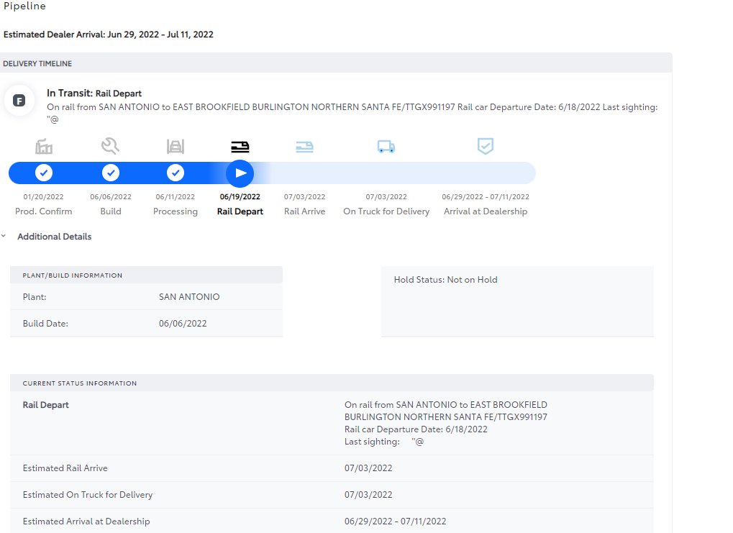The width and height of the screenshot is (733, 533).
Task: Click the Estimated Arrival at Dealership label
Action: point(86,521)
